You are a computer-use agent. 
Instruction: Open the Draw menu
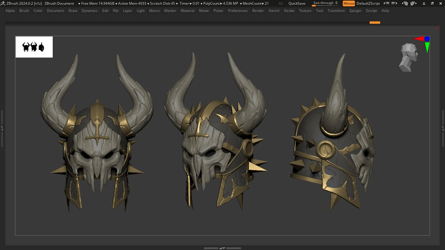tap(73, 11)
